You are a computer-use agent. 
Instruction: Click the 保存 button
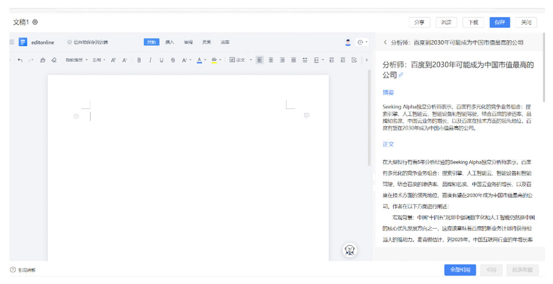[x=499, y=22]
